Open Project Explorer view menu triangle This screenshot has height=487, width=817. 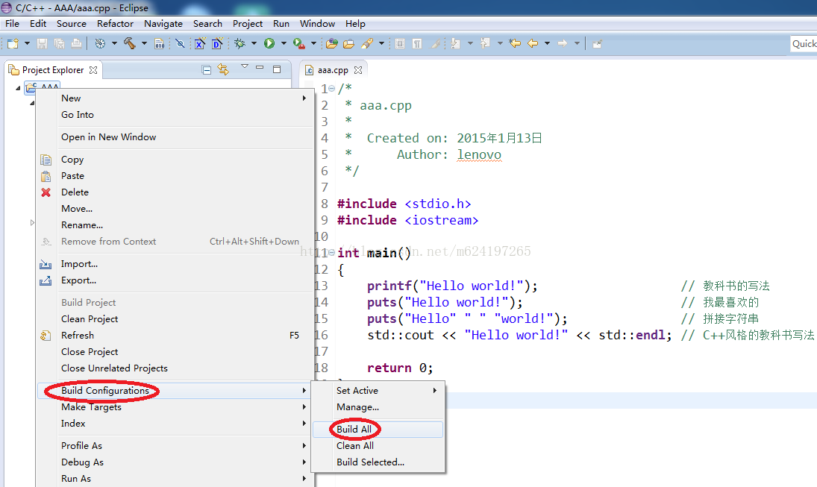245,66
